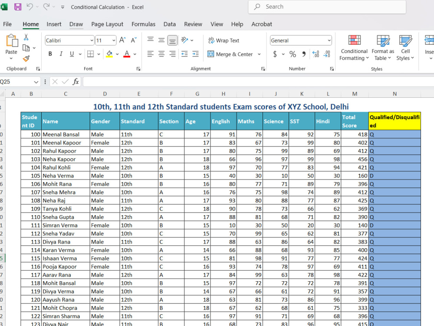The width and height of the screenshot is (434, 326).
Task: Click in the Search box
Action: [x=327, y=7]
